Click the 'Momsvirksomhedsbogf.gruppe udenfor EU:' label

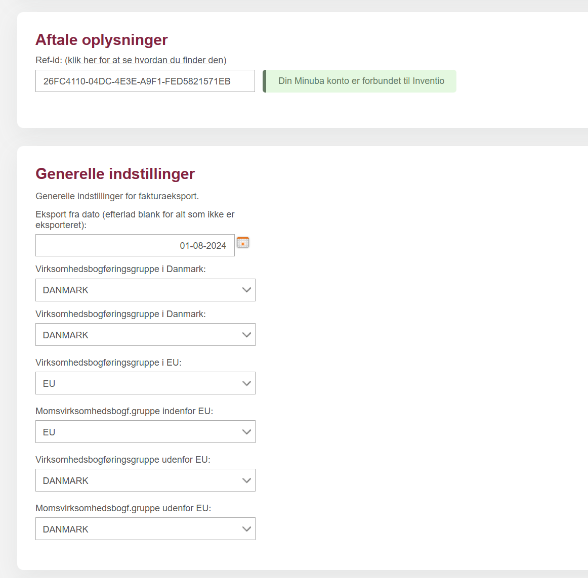click(123, 508)
